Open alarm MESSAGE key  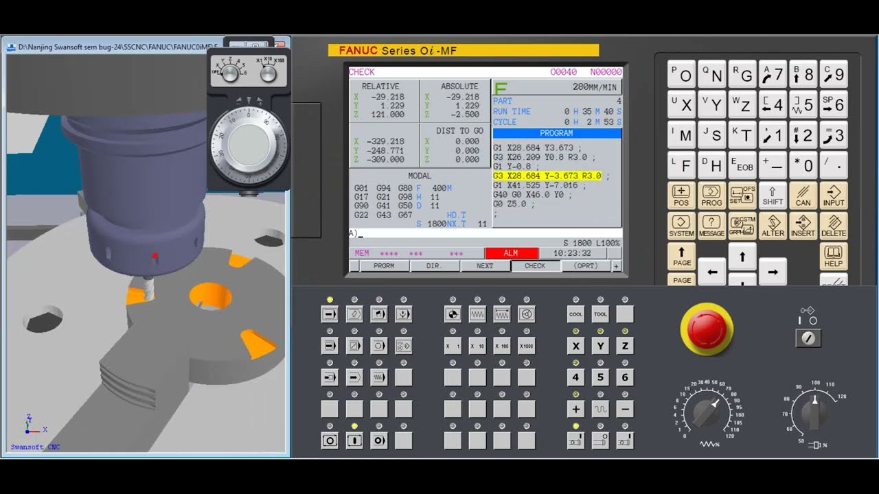pyautogui.click(x=712, y=226)
